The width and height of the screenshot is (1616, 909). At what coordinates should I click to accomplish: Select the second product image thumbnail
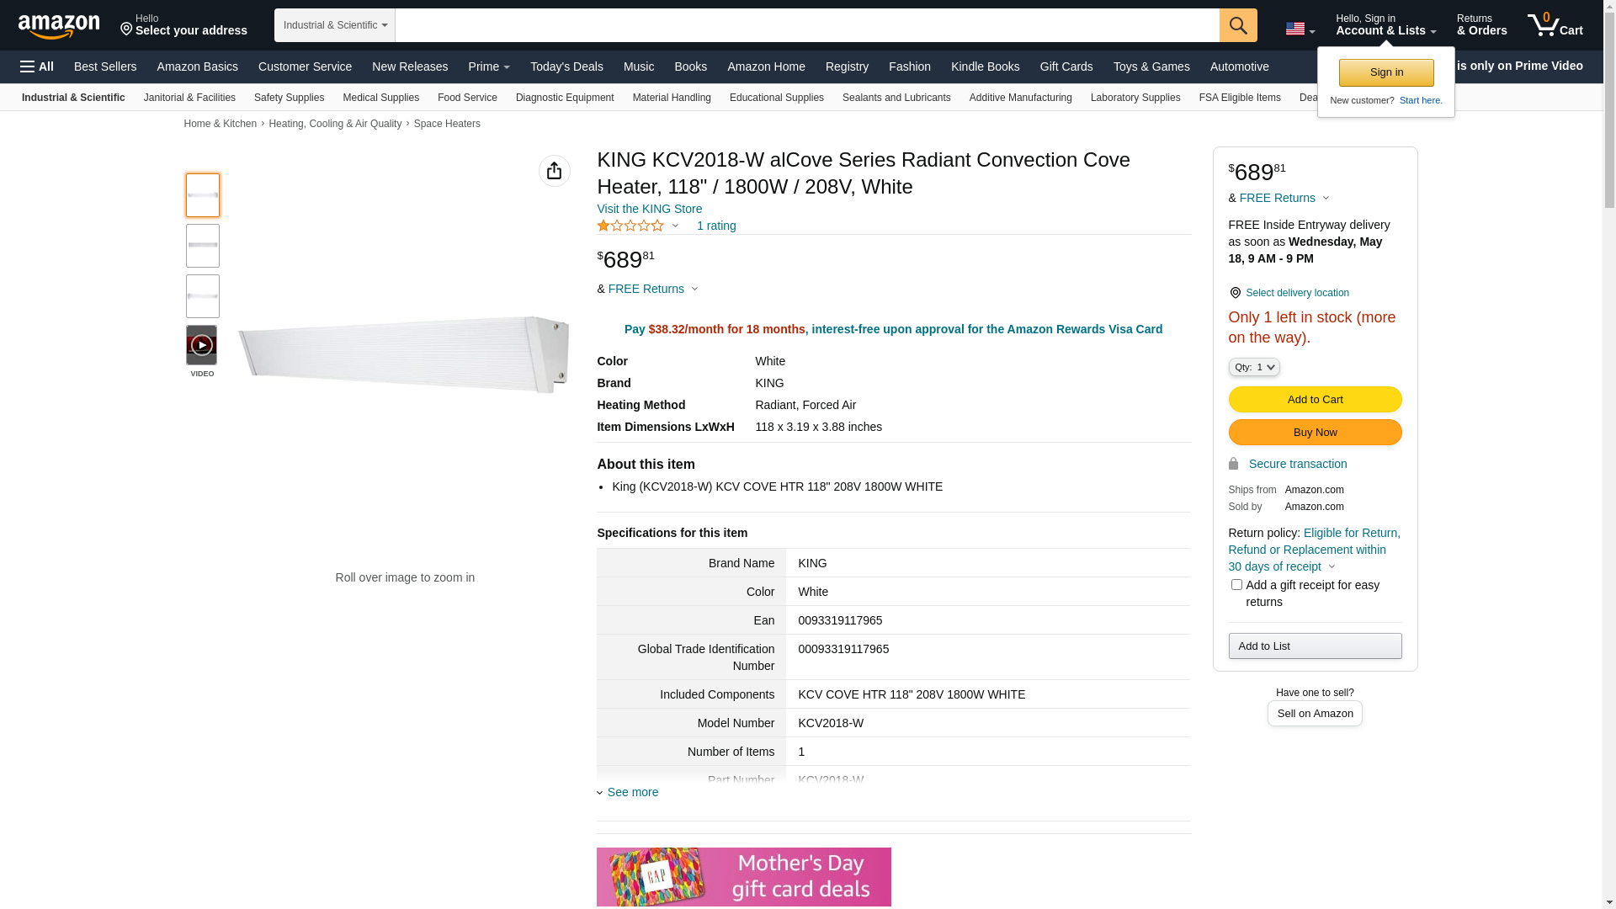click(202, 246)
